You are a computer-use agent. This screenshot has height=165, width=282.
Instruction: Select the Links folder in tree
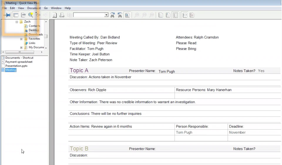click(32, 43)
